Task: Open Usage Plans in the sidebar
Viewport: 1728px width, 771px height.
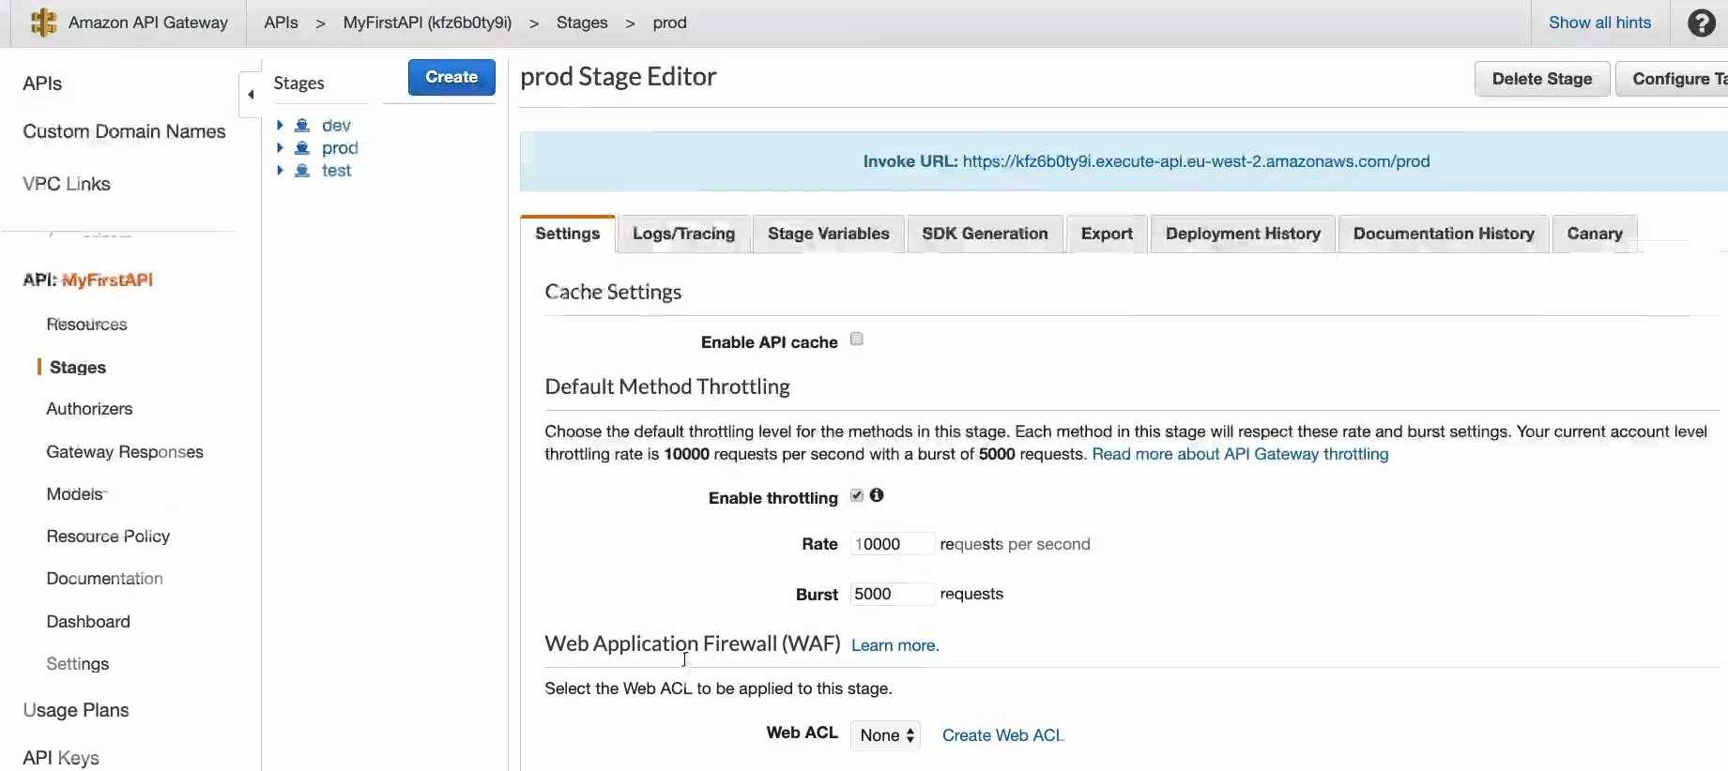Action: pyautogui.click(x=76, y=710)
